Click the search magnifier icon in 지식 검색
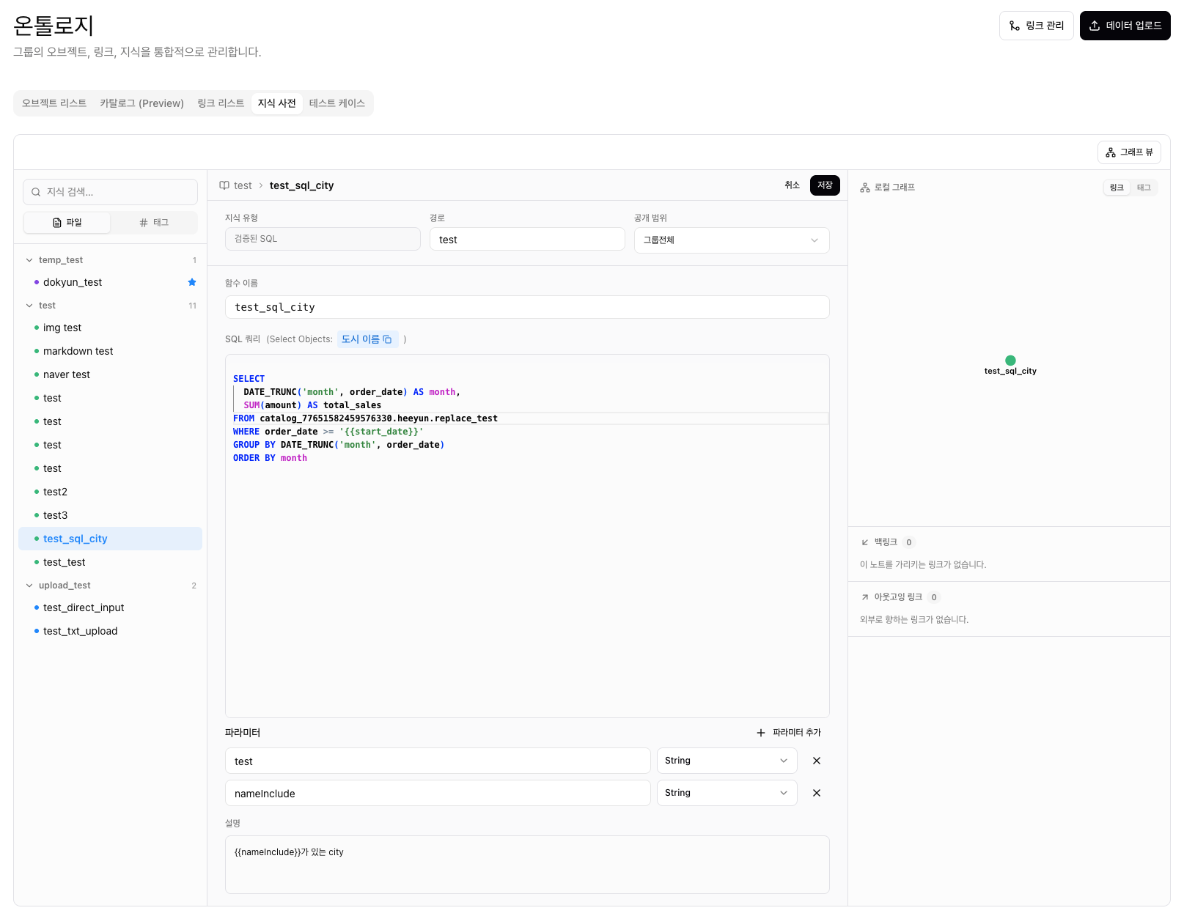1184x916 pixels. click(36, 192)
